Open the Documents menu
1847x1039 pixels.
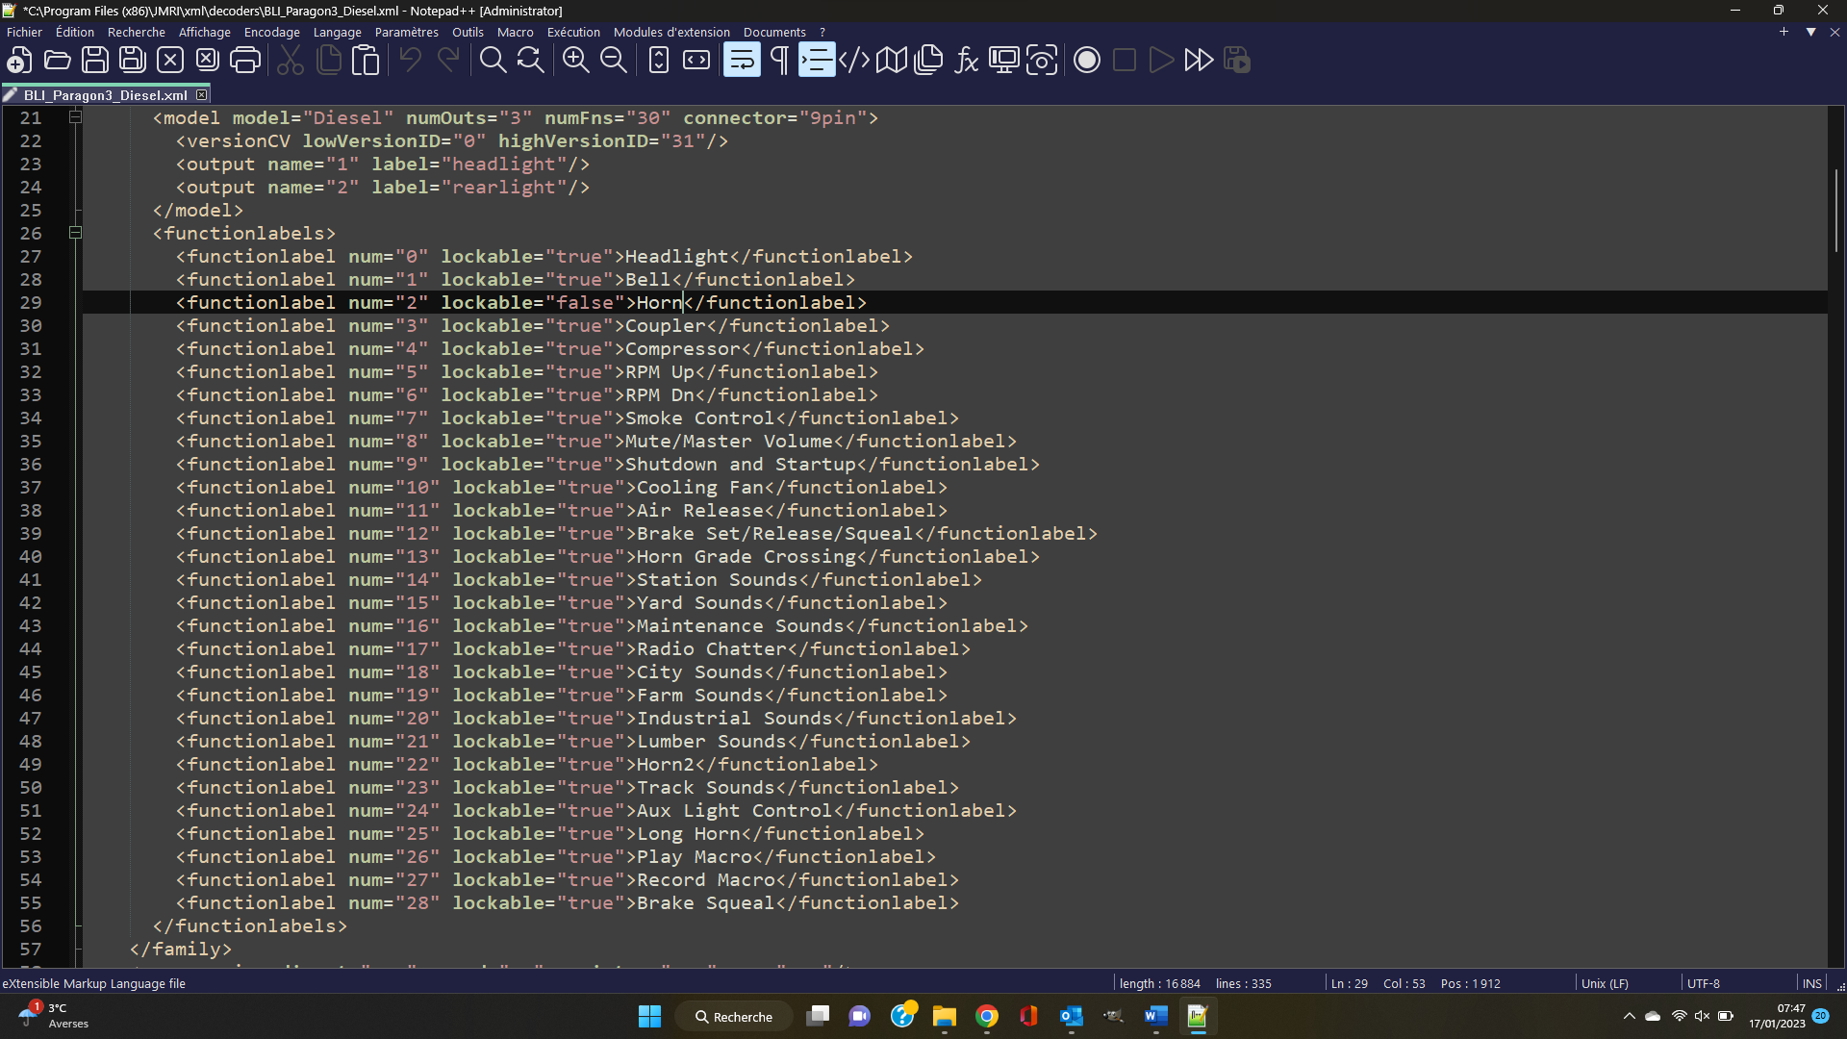pyautogui.click(x=774, y=32)
